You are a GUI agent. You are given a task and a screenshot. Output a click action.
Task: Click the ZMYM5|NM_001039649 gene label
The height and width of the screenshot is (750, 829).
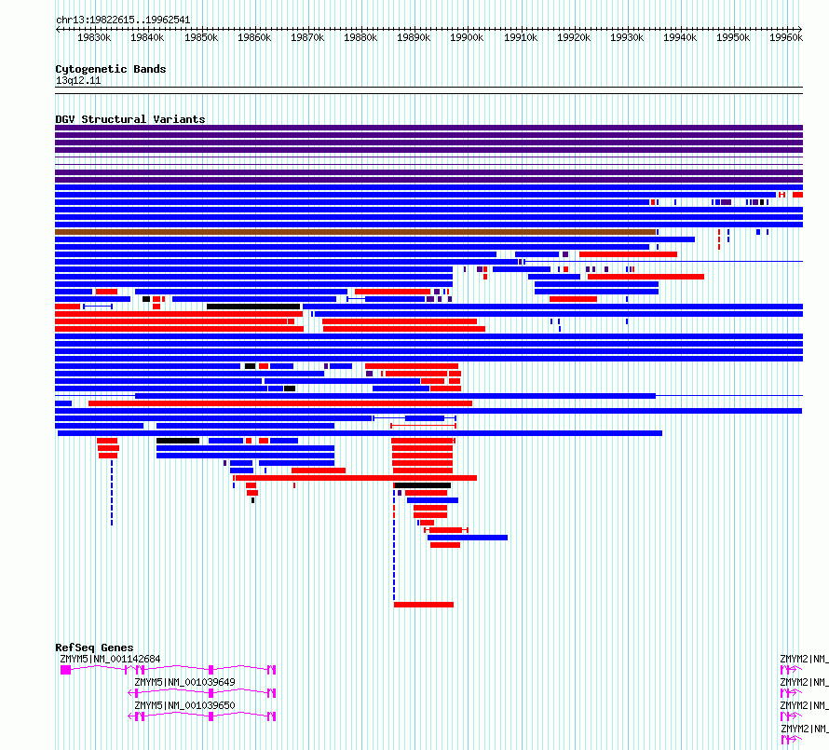(184, 682)
